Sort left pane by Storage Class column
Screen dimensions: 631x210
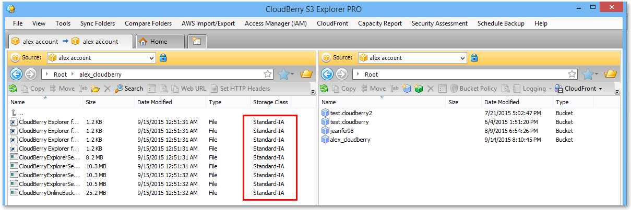pyautogui.click(x=270, y=102)
